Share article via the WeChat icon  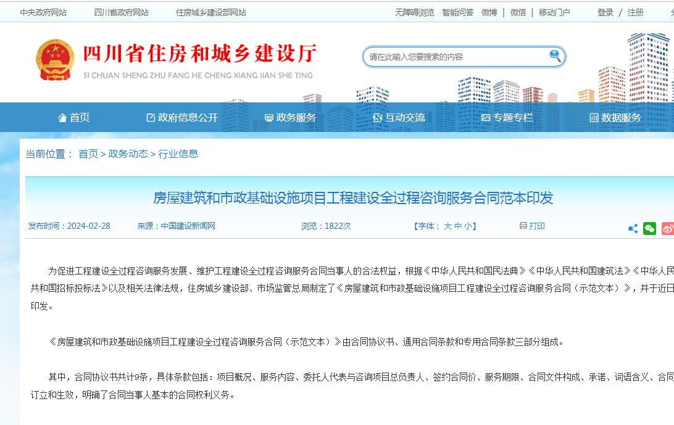click(x=649, y=228)
